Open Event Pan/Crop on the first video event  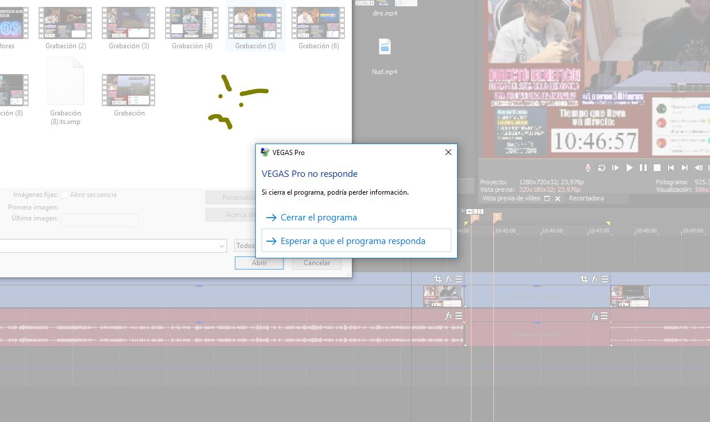439,279
